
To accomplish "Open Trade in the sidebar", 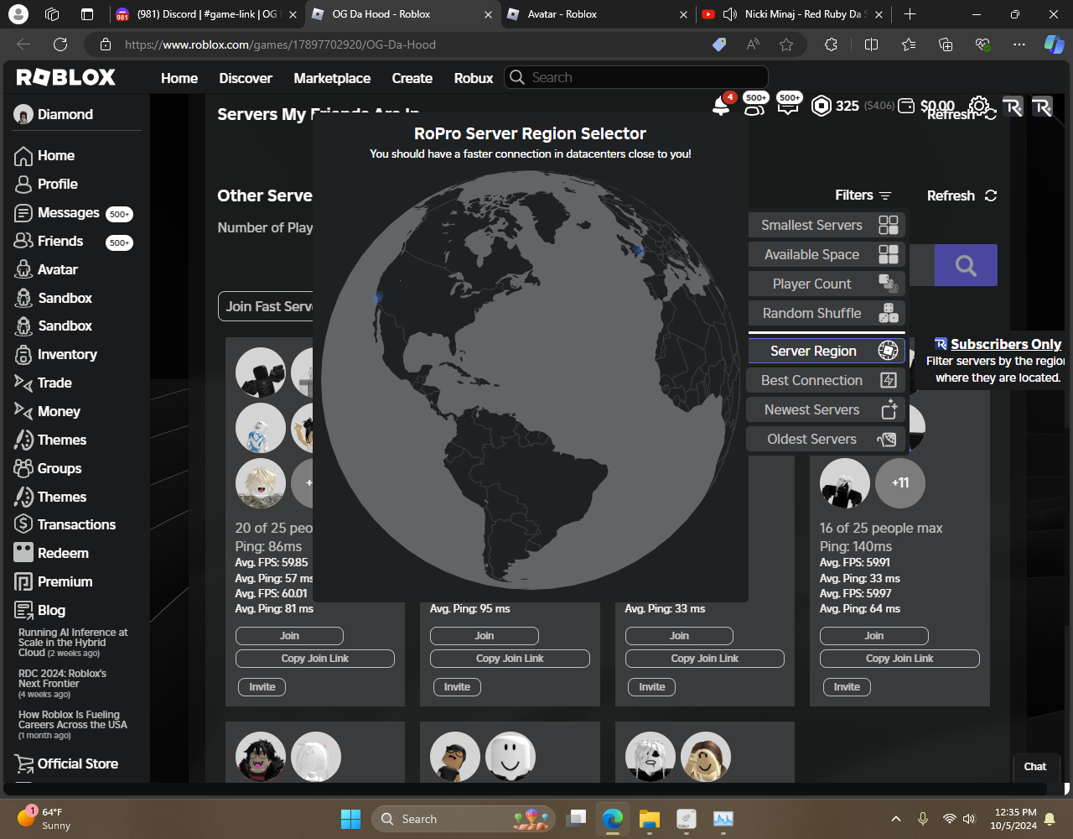I will [x=44, y=383].
